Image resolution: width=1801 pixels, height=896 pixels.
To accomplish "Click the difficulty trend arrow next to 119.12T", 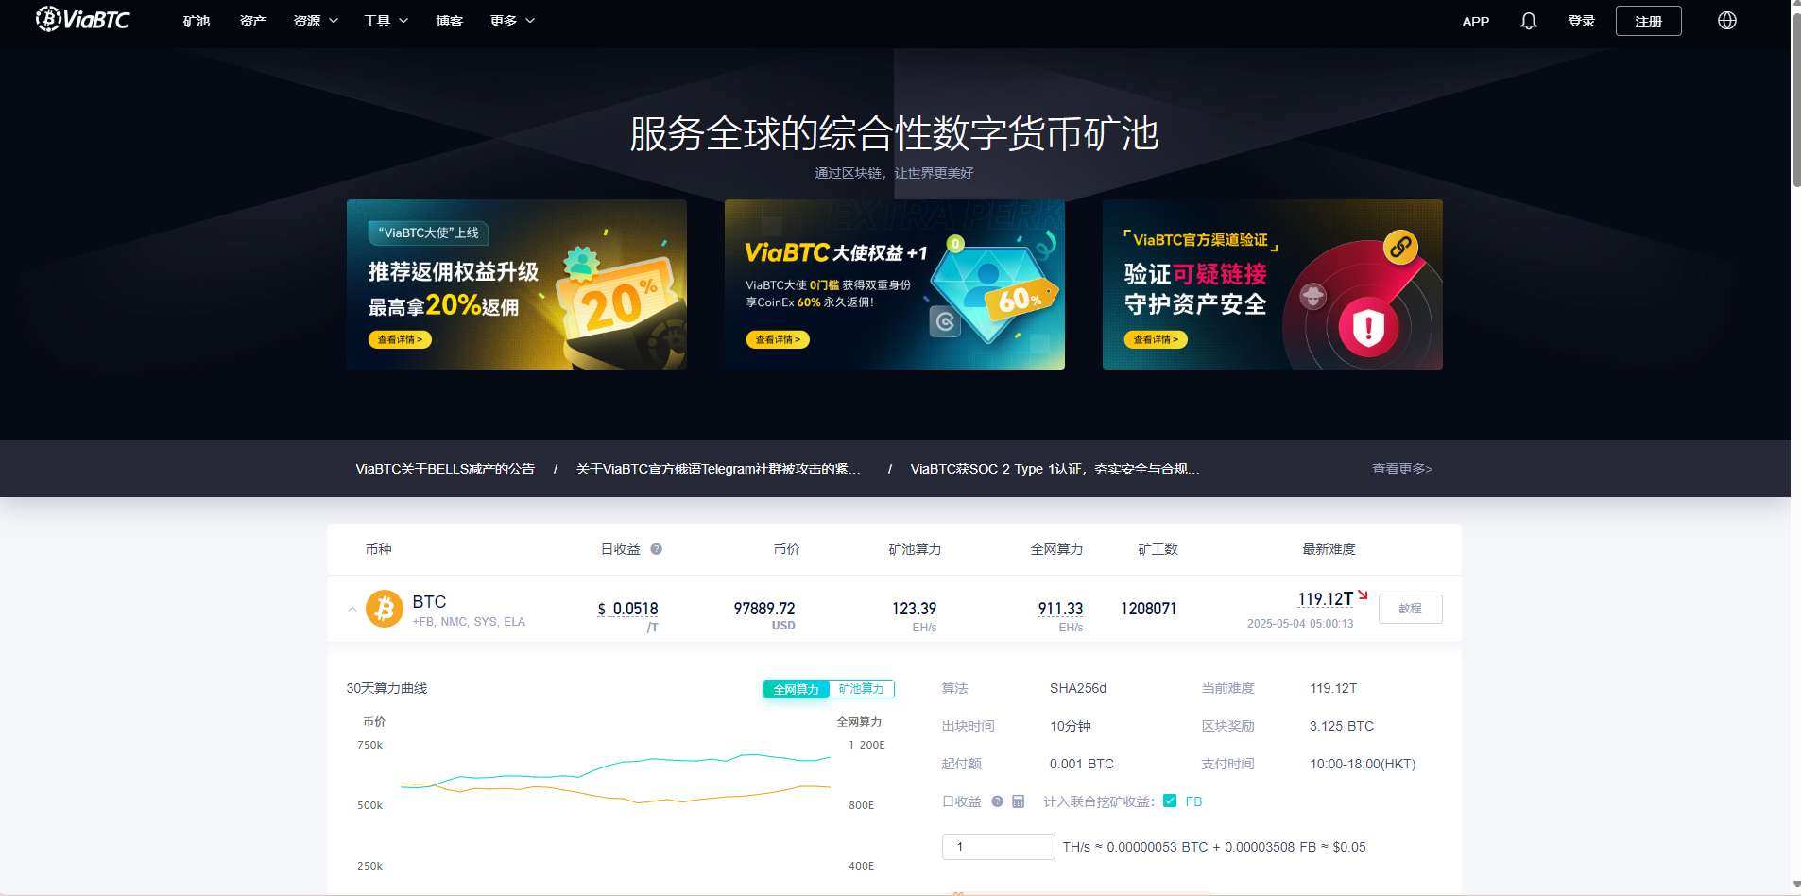I will coord(1363,594).
